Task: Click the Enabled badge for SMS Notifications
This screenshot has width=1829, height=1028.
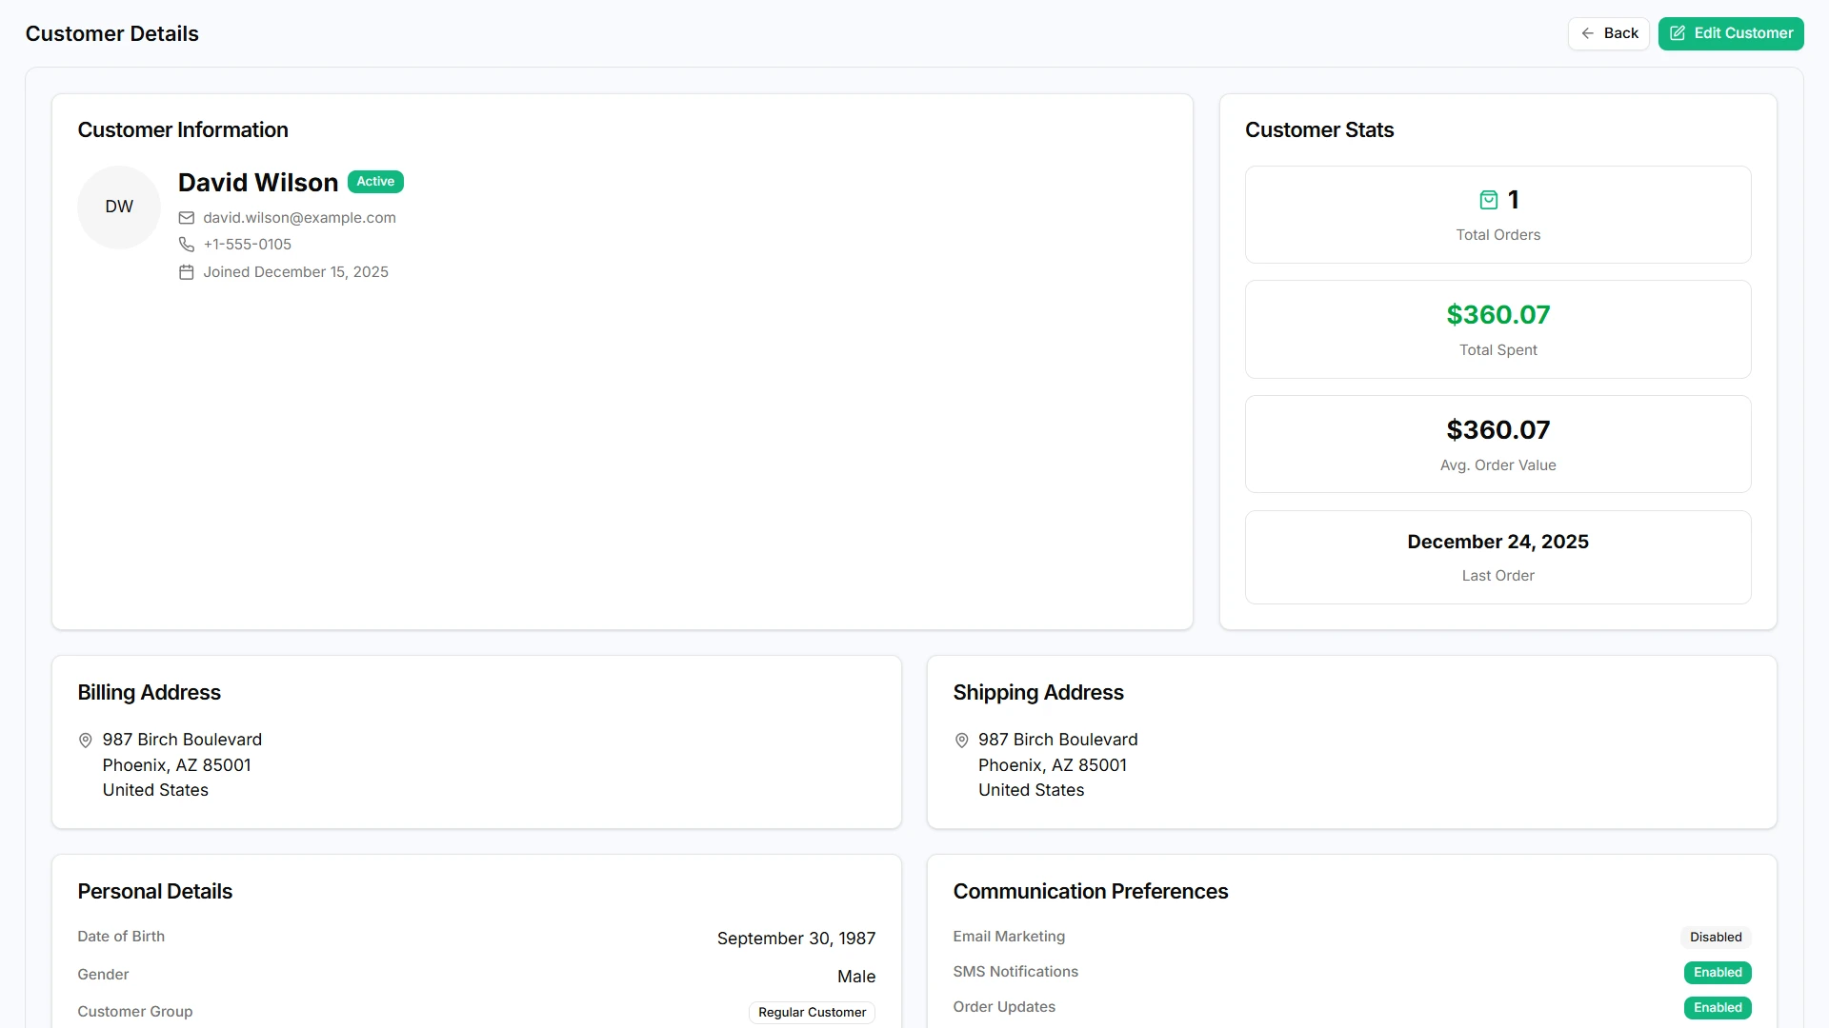Action: click(x=1718, y=973)
